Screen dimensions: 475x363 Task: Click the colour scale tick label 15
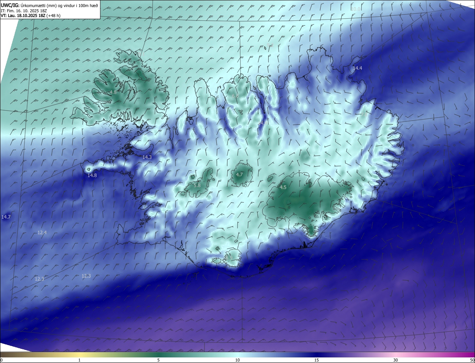click(317, 360)
